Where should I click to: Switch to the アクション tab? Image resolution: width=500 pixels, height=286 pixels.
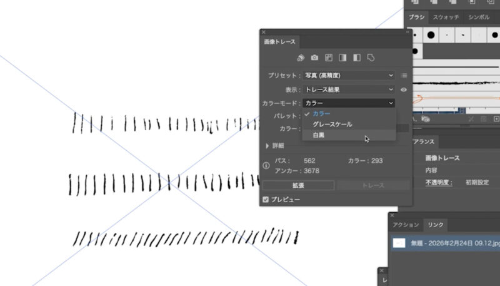click(x=405, y=225)
